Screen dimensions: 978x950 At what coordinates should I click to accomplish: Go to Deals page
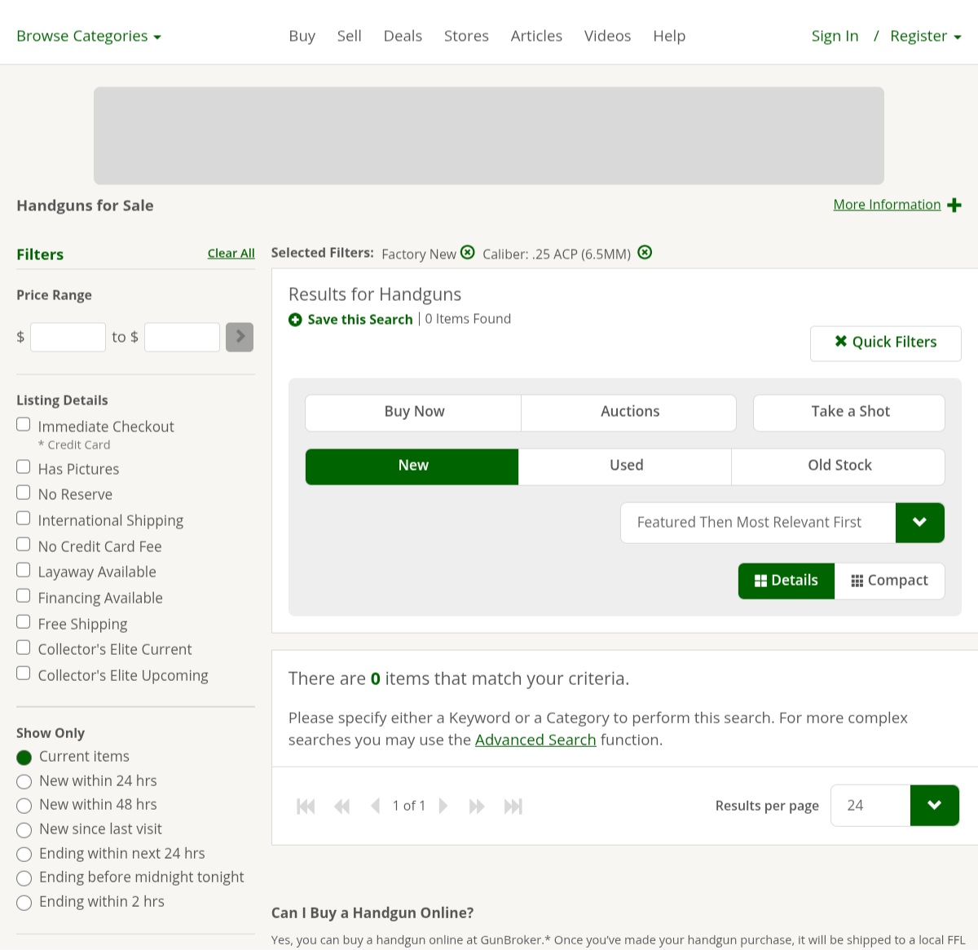[403, 36]
